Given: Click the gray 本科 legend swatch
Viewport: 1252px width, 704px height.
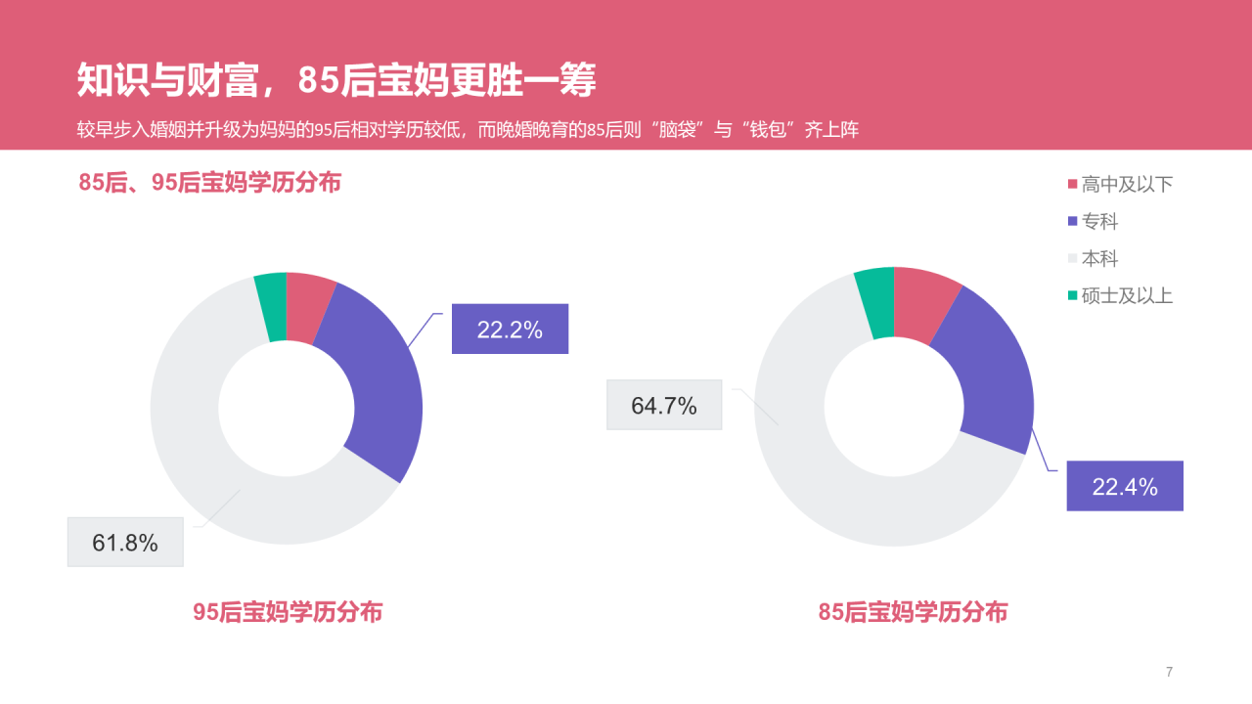Looking at the screenshot, I should [1072, 258].
